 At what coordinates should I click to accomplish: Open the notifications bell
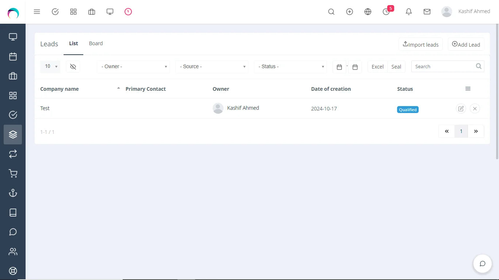tap(409, 12)
